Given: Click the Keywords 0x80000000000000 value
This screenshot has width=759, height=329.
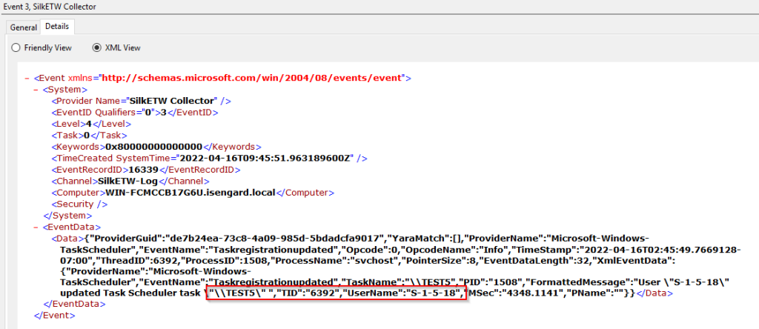Looking at the screenshot, I should click(154, 147).
